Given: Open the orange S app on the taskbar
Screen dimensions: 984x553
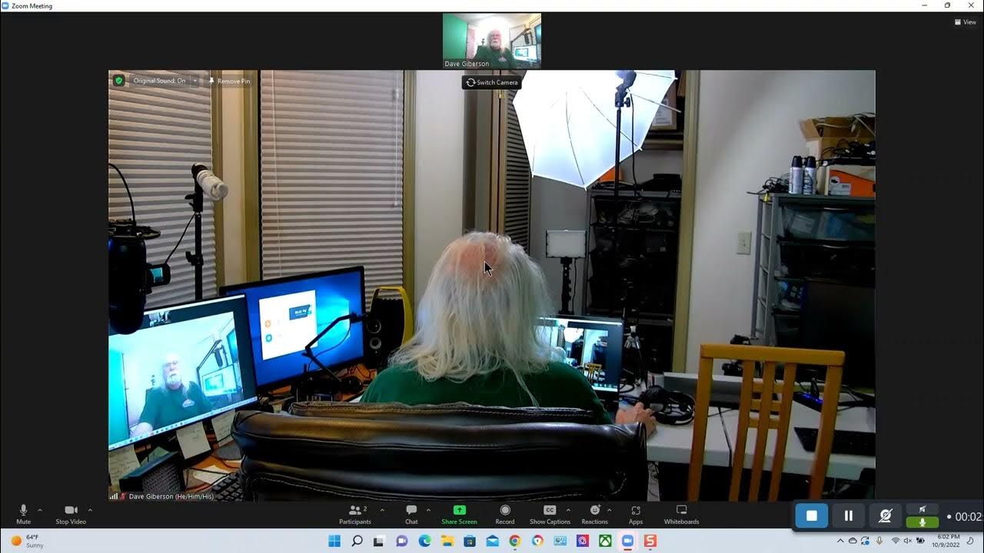Looking at the screenshot, I should (650, 541).
